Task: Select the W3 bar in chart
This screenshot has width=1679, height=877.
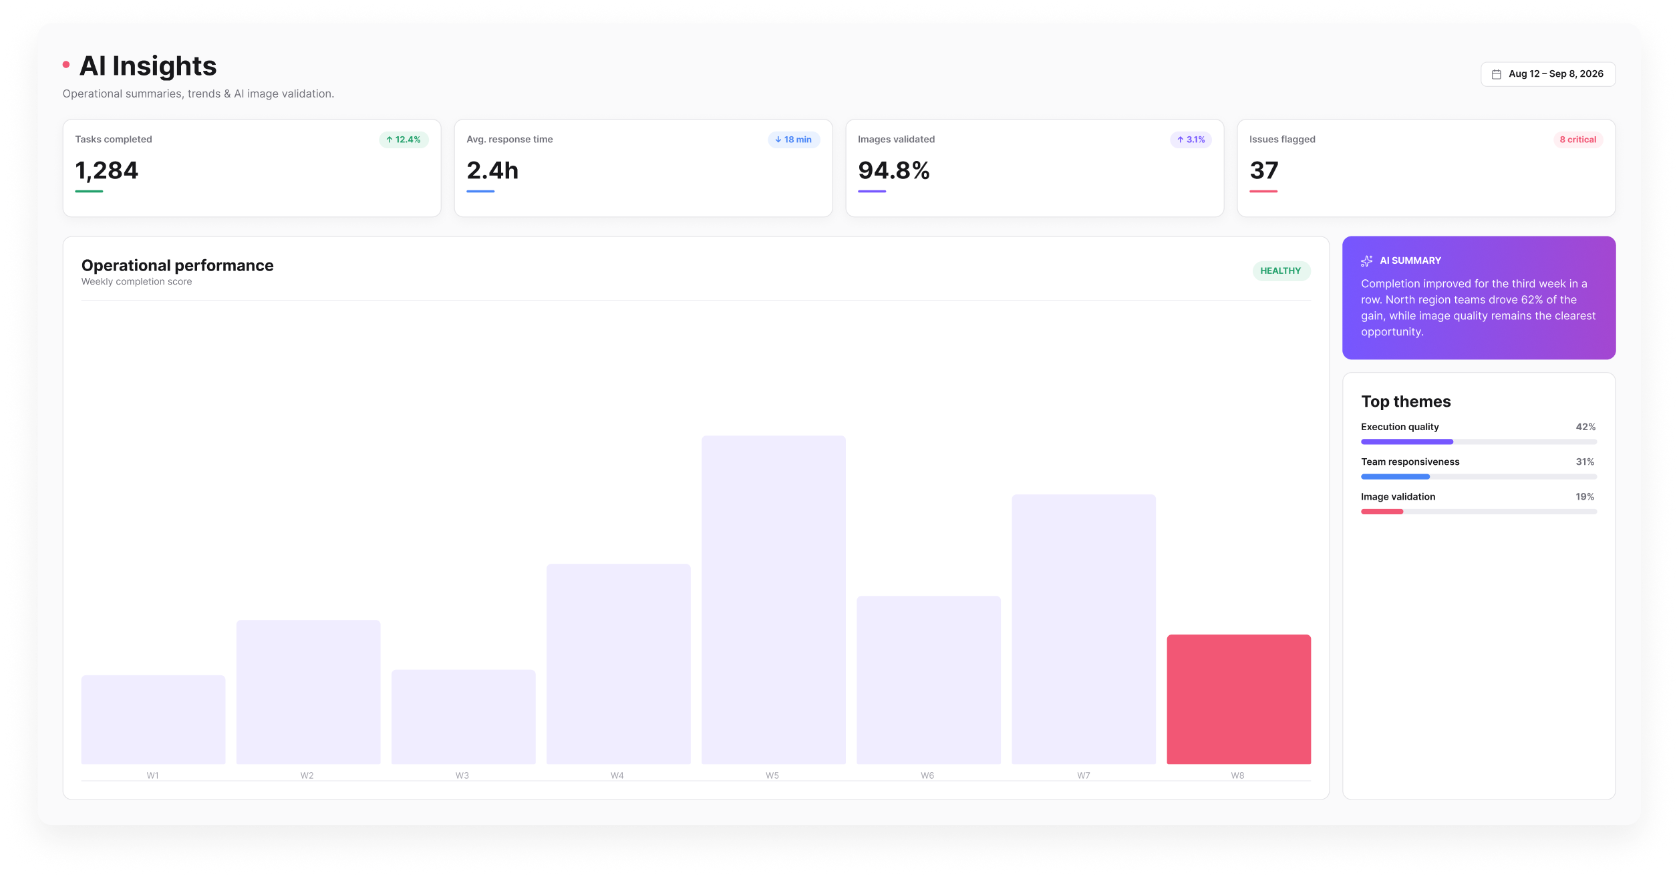Action: (x=463, y=717)
